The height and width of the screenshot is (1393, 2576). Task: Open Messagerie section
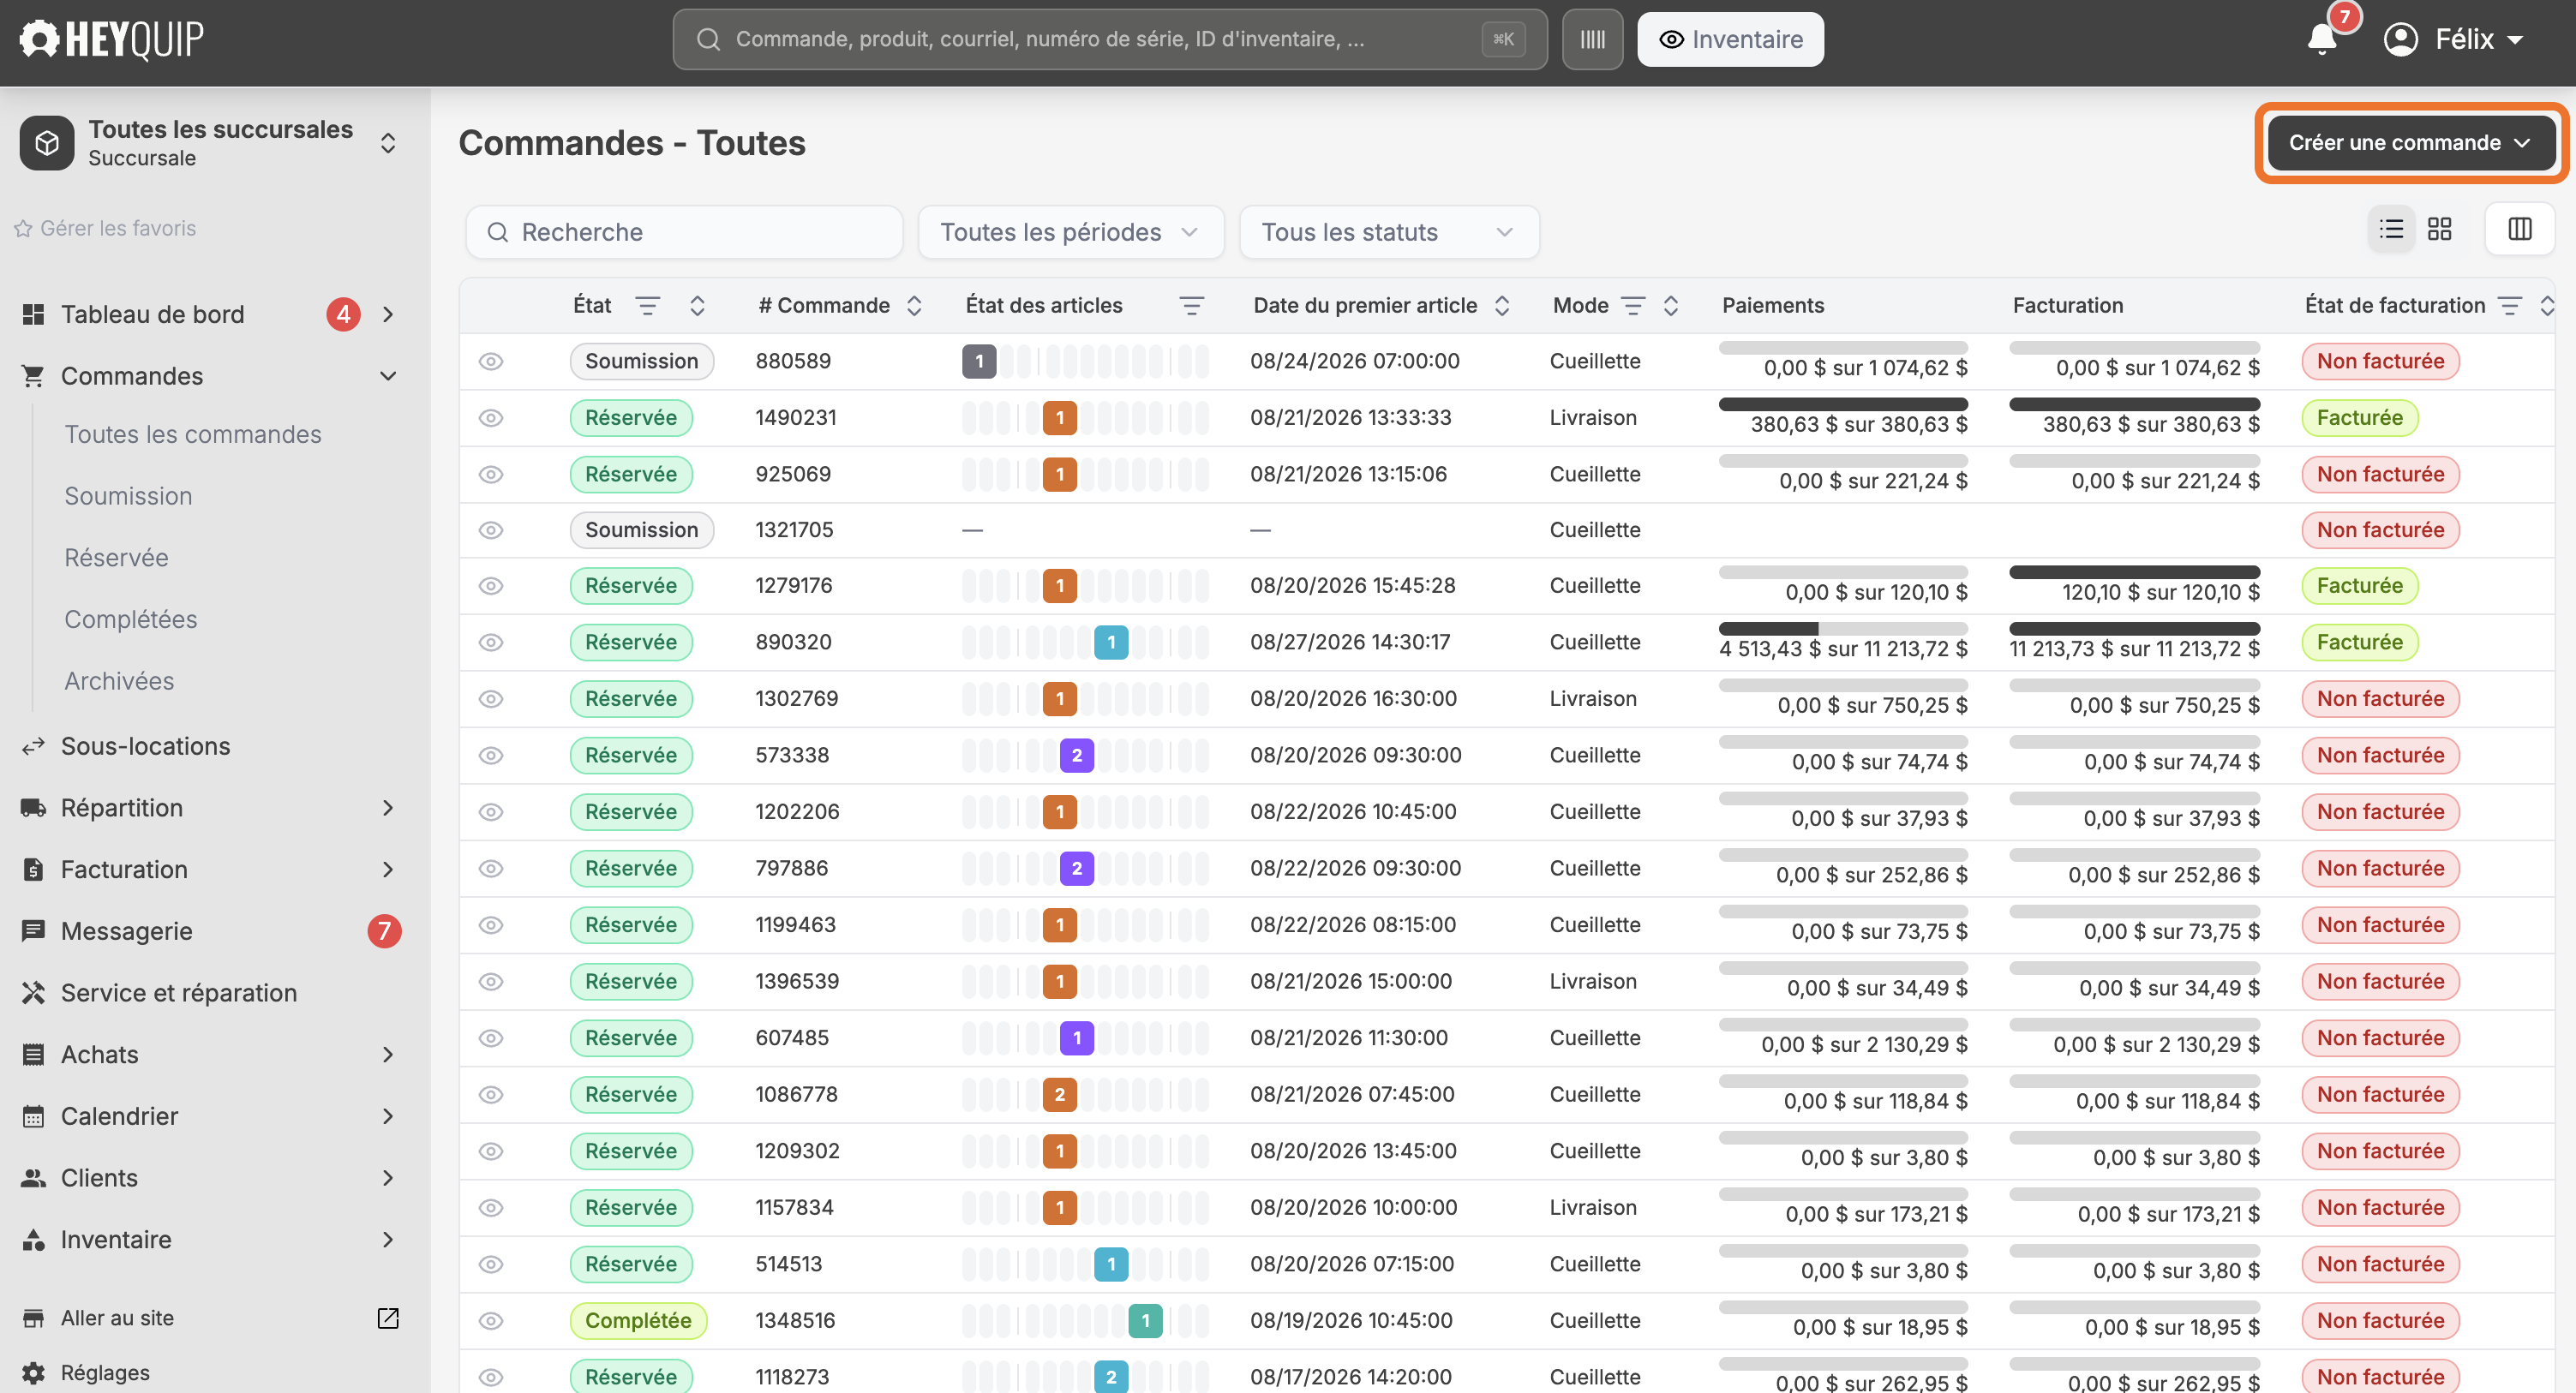(126, 931)
